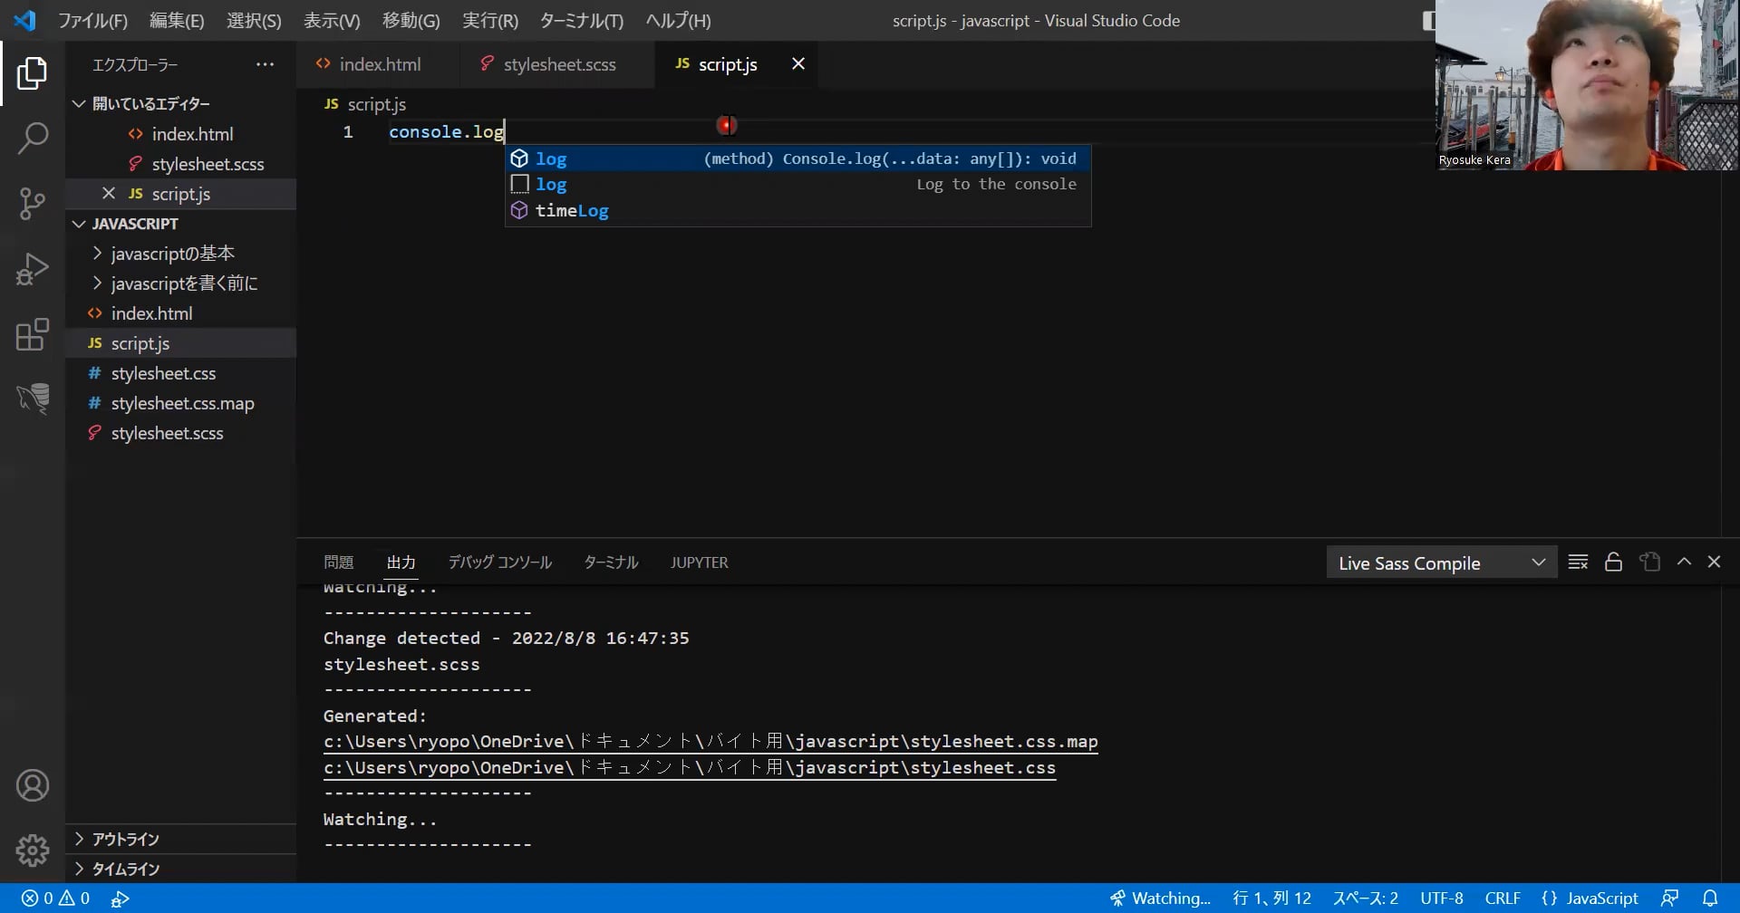The width and height of the screenshot is (1740, 913).
Task: Open Source Control from the activity bar
Action: [x=33, y=204]
